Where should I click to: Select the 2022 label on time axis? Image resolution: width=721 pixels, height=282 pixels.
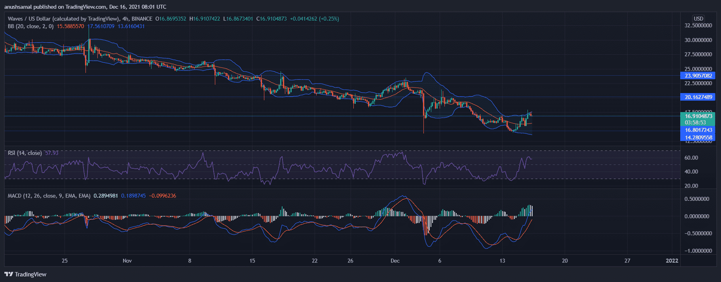click(x=672, y=261)
